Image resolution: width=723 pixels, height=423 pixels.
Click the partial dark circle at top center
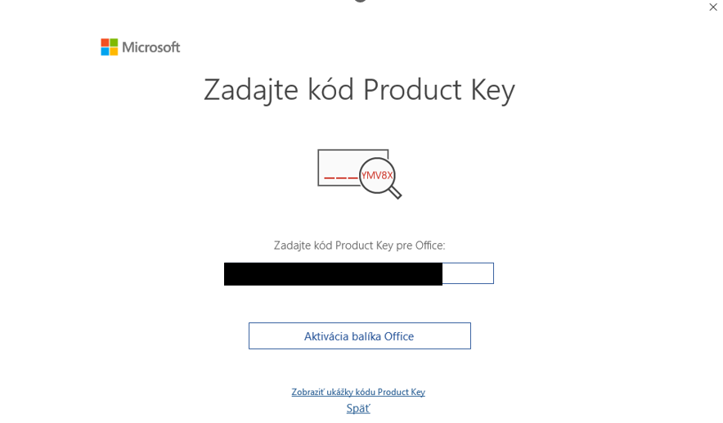point(360,1)
